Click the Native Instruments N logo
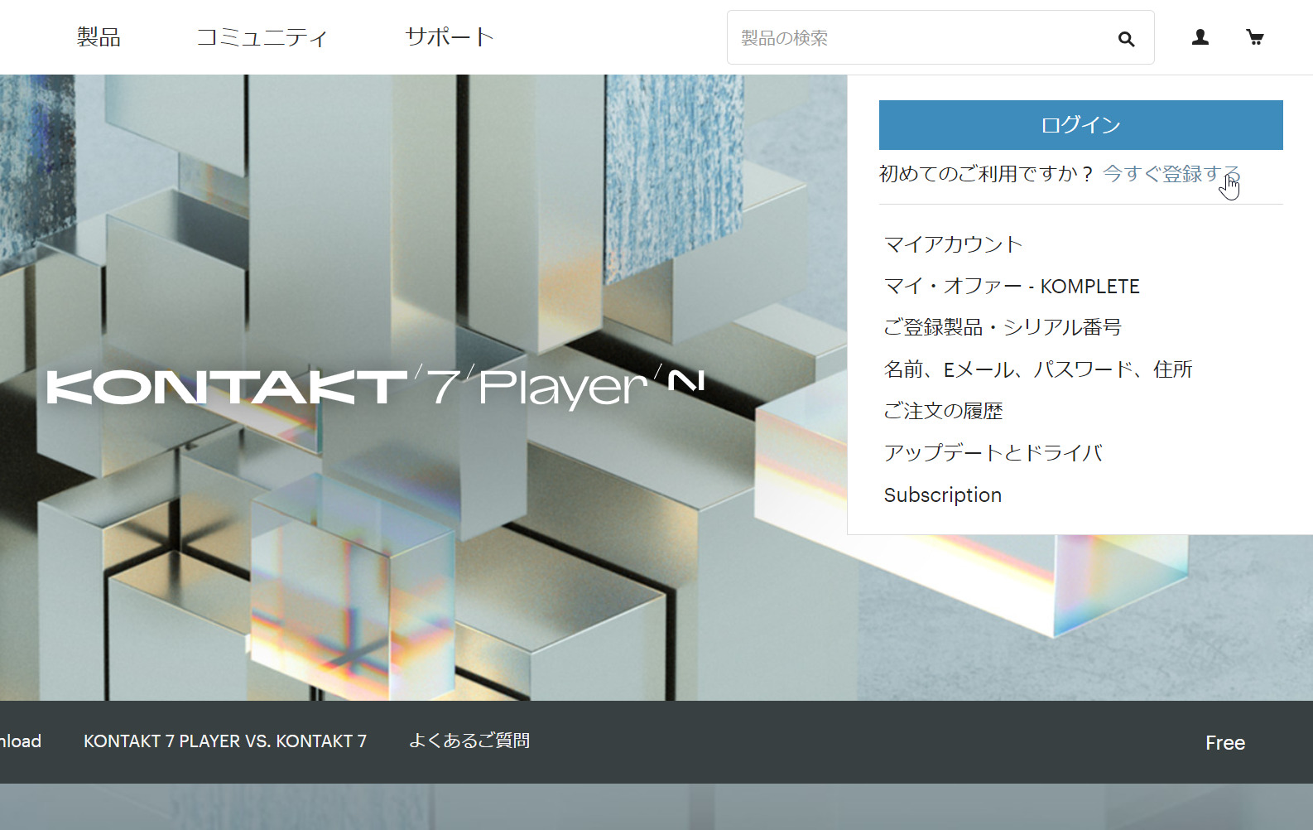 coord(686,380)
